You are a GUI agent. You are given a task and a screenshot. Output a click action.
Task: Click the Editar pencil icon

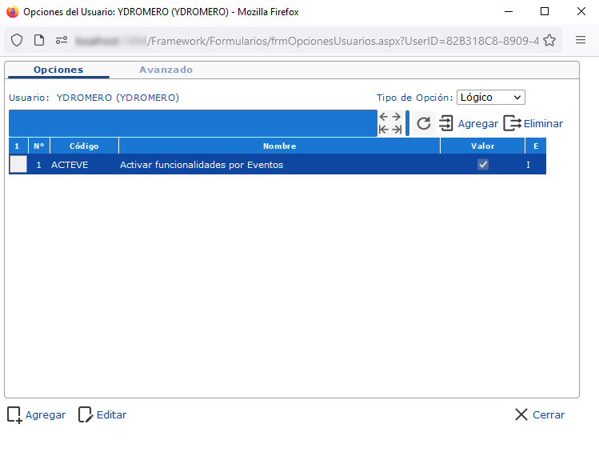86,414
